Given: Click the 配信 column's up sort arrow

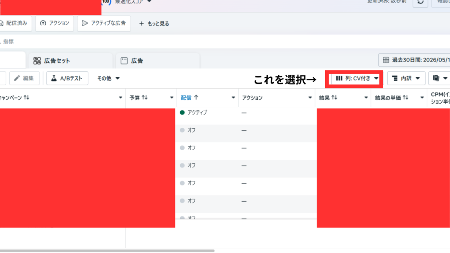Looking at the screenshot, I should (196, 98).
